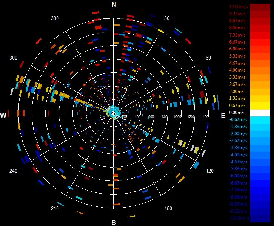Click the 4.00m/s legend label

tap(237, 70)
